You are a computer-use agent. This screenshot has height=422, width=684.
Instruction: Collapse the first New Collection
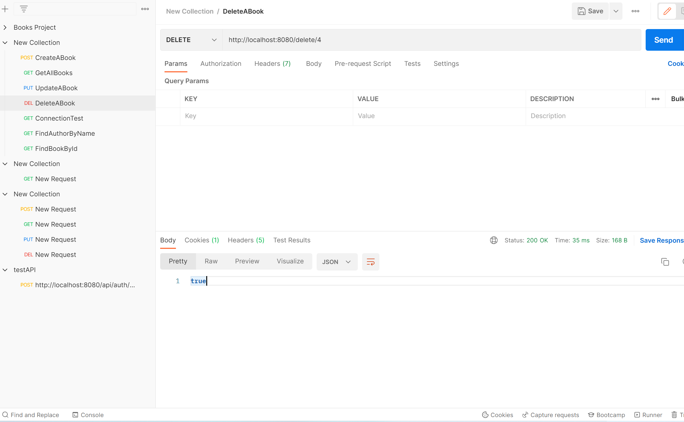pos(5,42)
